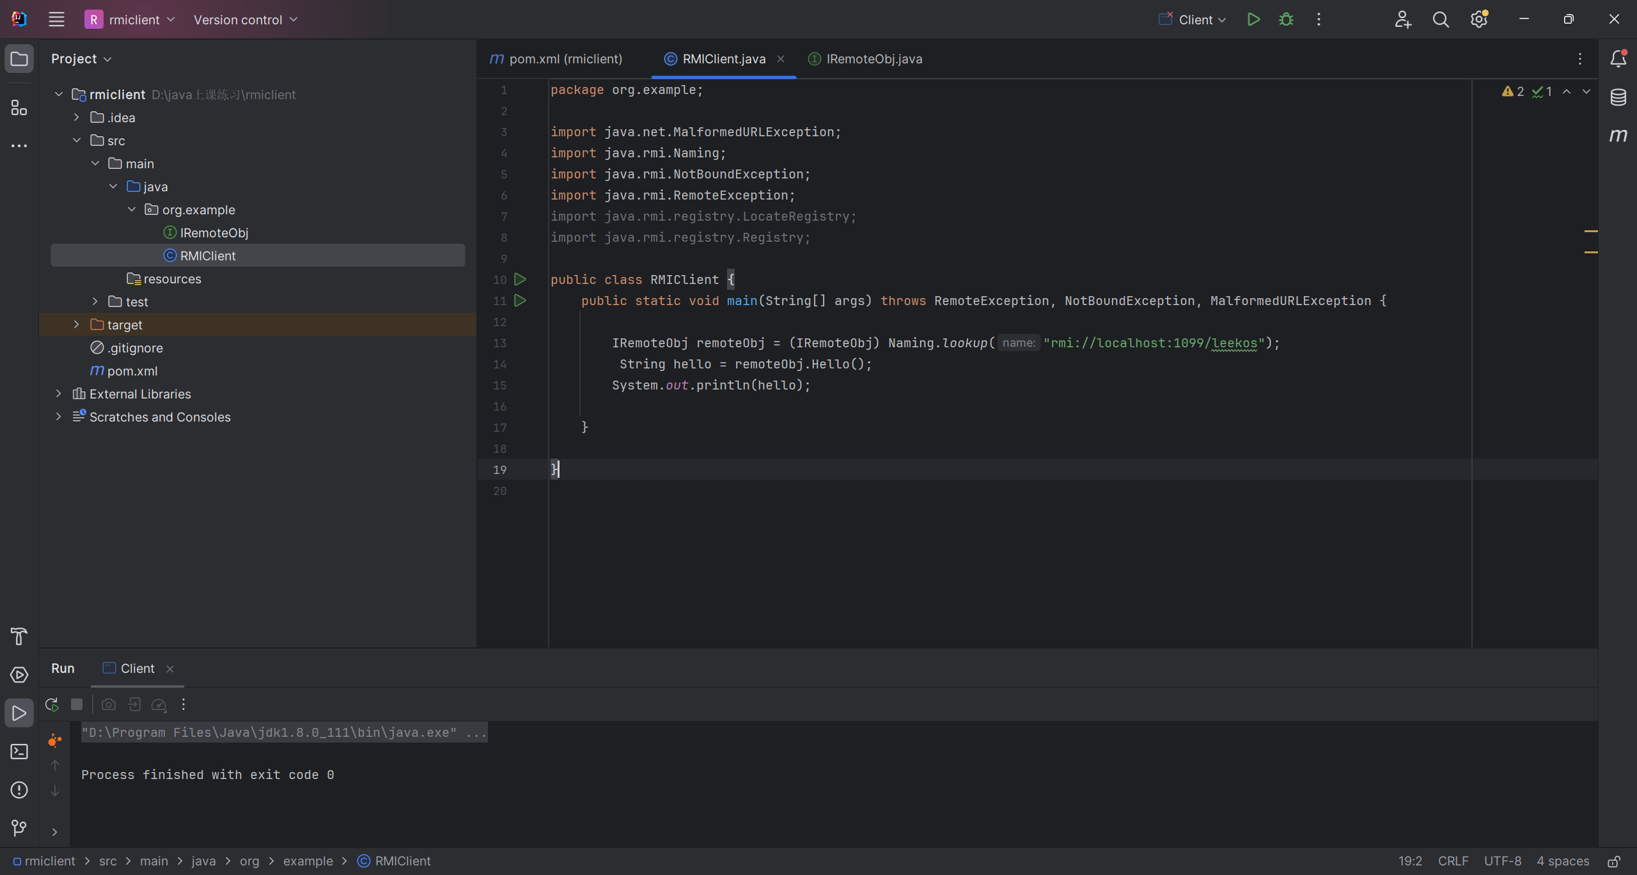Image resolution: width=1637 pixels, height=875 pixels.
Task: Open rmiclient project dropdown
Action: click(x=130, y=20)
